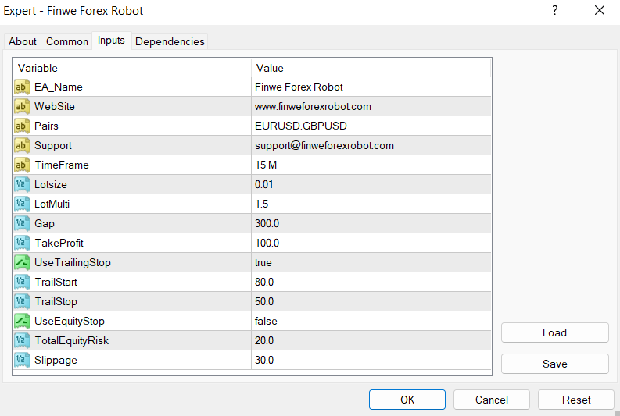
Task: Click the string icon next to WebSite
Action: 22,106
